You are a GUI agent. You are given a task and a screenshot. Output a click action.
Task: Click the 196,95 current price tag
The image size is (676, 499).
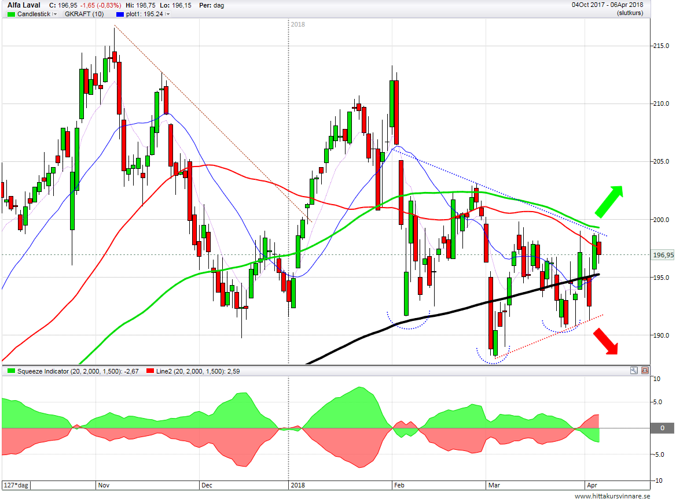click(x=663, y=255)
